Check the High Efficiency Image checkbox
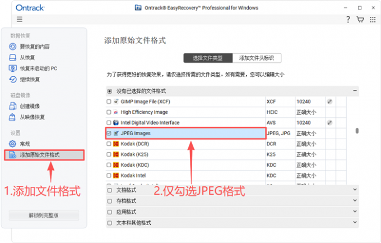This screenshot has width=381, height=243. point(109,112)
